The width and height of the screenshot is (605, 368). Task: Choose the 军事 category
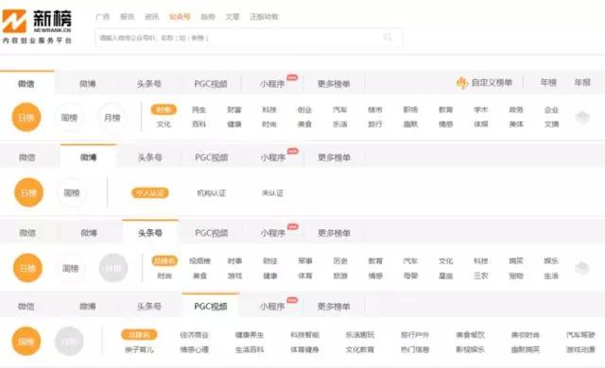tap(305, 261)
